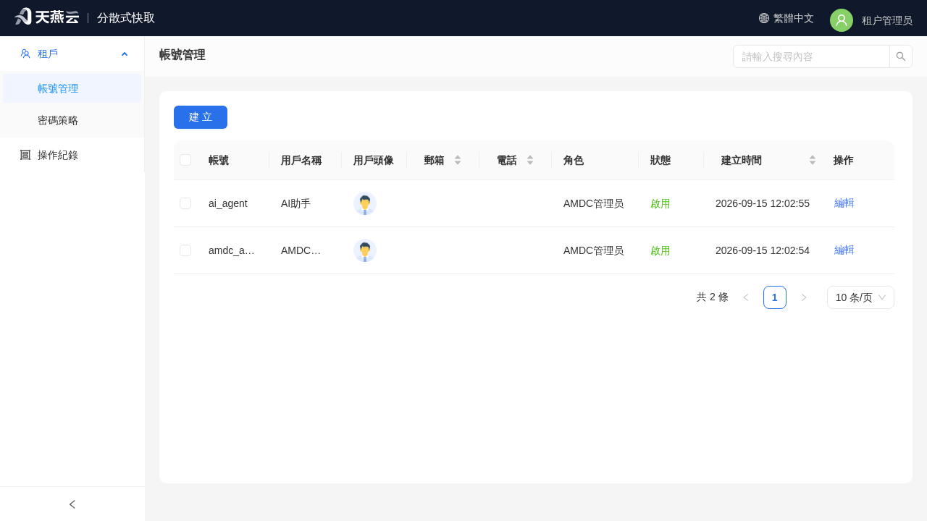Screen dimensions: 927x521
Task: Focus the 請輸入搜尋內容 search field
Action: [x=811, y=56]
